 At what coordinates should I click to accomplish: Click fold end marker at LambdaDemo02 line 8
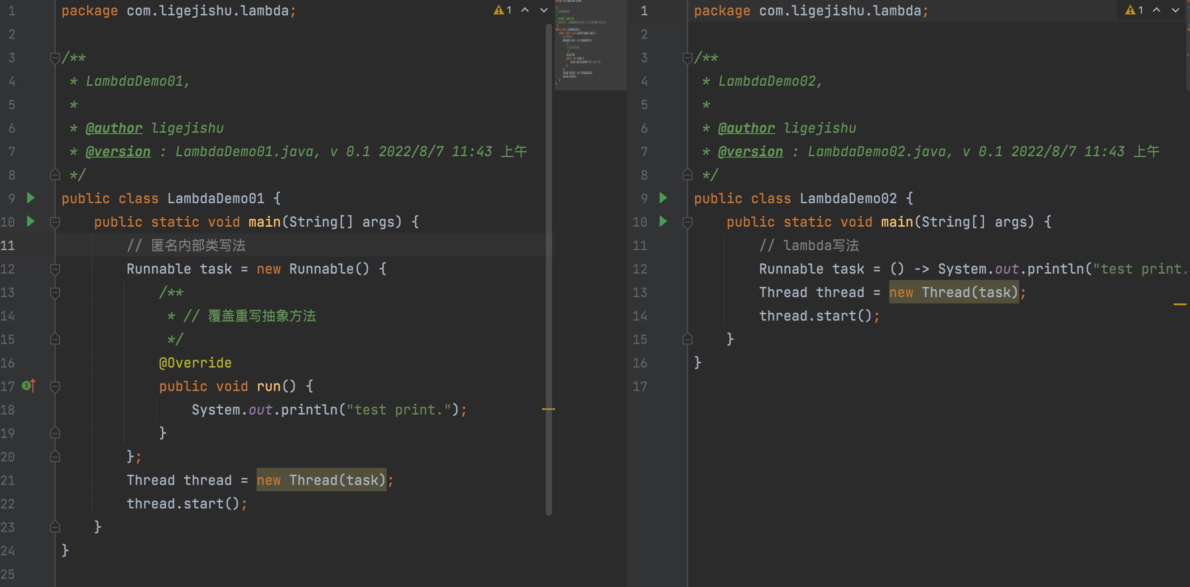(x=687, y=175)
